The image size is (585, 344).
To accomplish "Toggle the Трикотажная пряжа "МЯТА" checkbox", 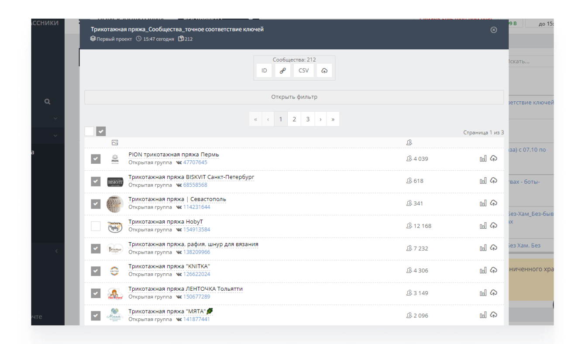I will point(96,316).
